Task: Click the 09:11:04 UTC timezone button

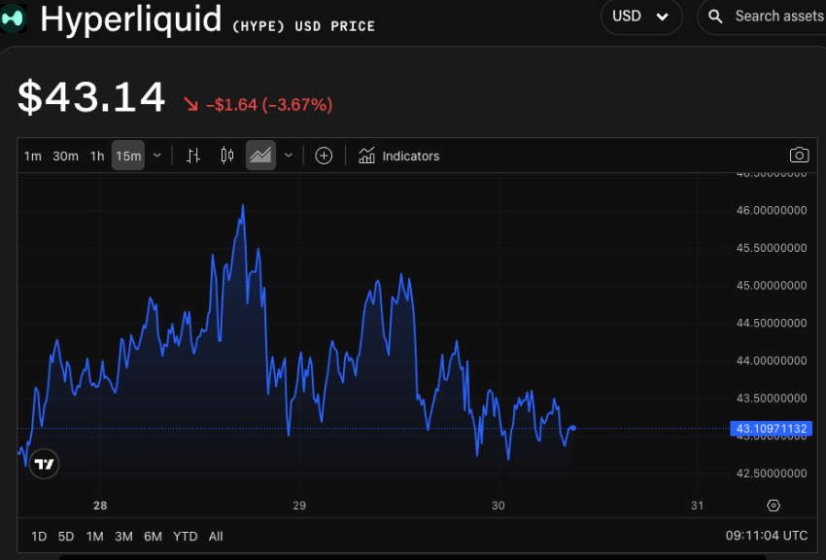Action: click(766, 536)
